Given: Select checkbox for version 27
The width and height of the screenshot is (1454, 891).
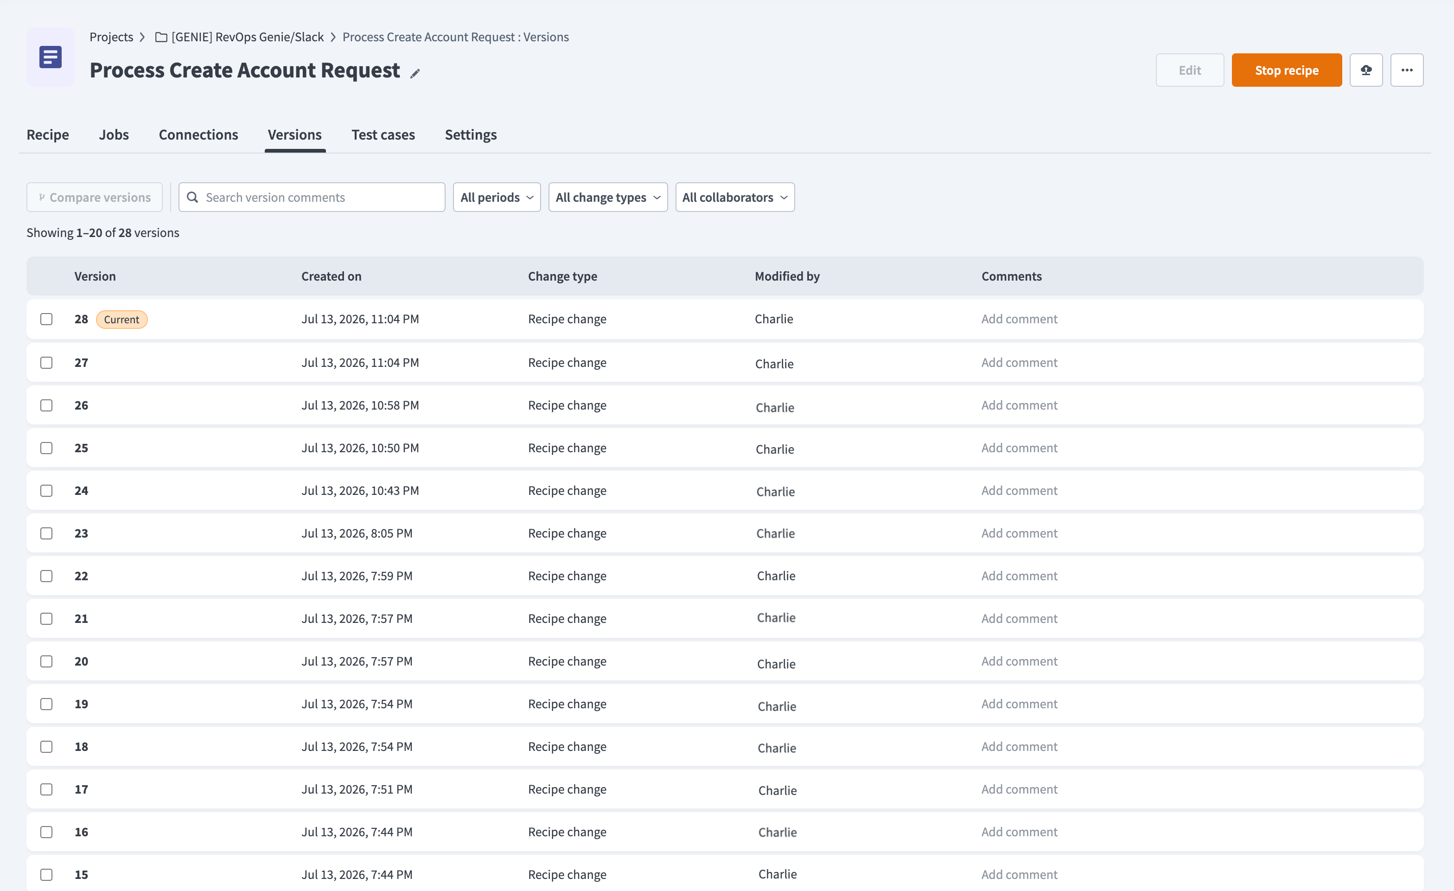Looking at the screenshot, I should [46, 363].
